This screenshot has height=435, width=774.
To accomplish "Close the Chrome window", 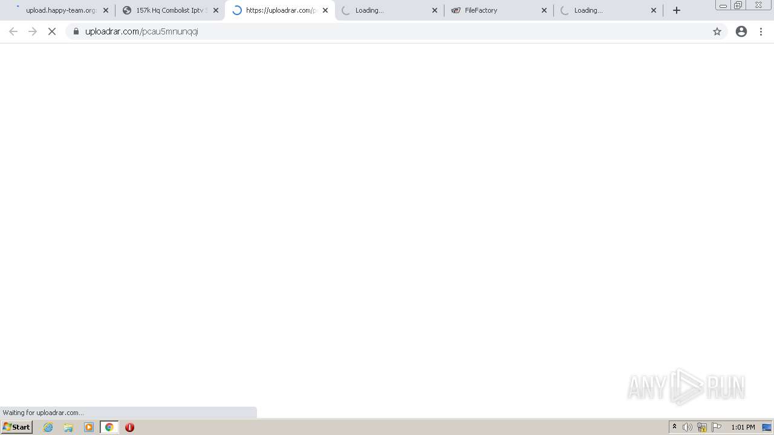I will point(758,5).
